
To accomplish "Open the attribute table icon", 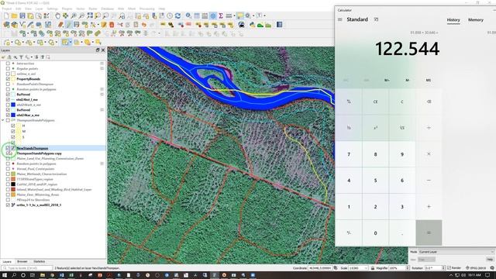I will pyautogui.click(x=197, y=15).
